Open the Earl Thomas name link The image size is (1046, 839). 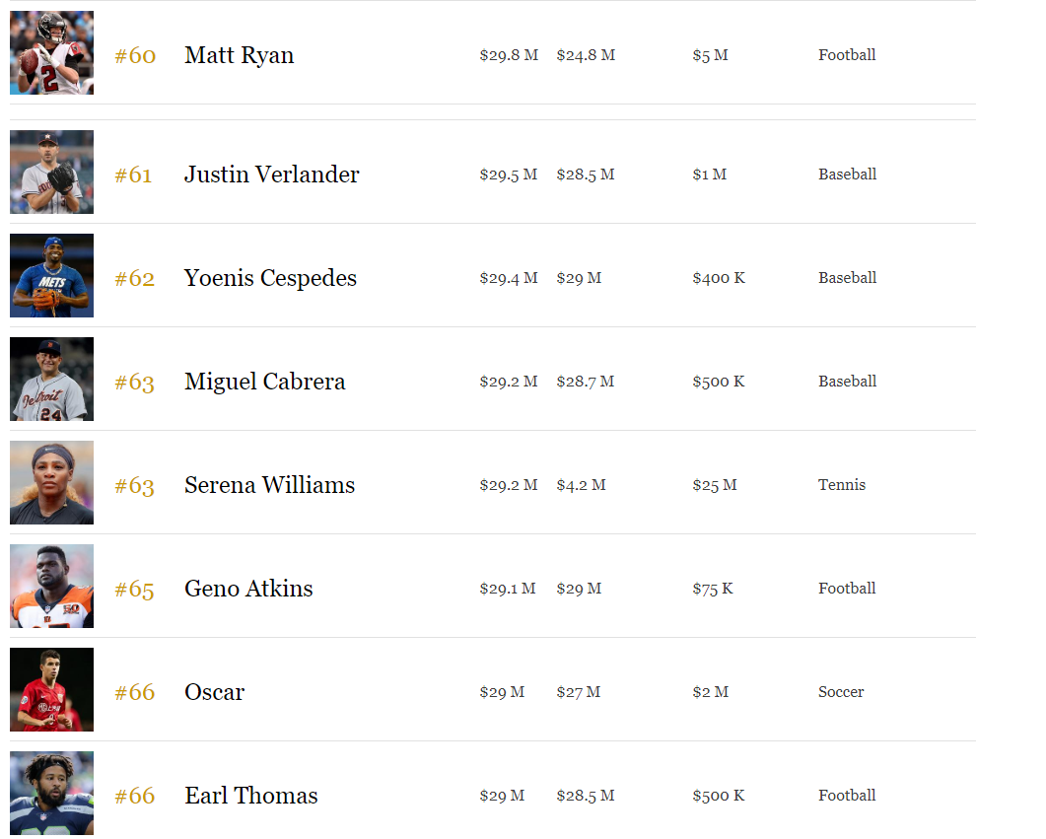click(250, 796)
